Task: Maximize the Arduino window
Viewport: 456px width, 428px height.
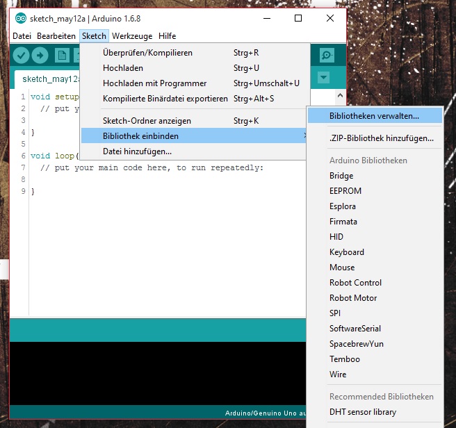Action: click(298, 18)
